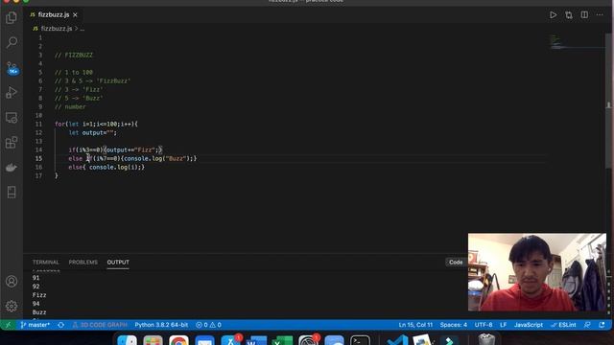Place cursor on line 11 for loop
This screenshot has width=614, height=345.
click(96, 124)
